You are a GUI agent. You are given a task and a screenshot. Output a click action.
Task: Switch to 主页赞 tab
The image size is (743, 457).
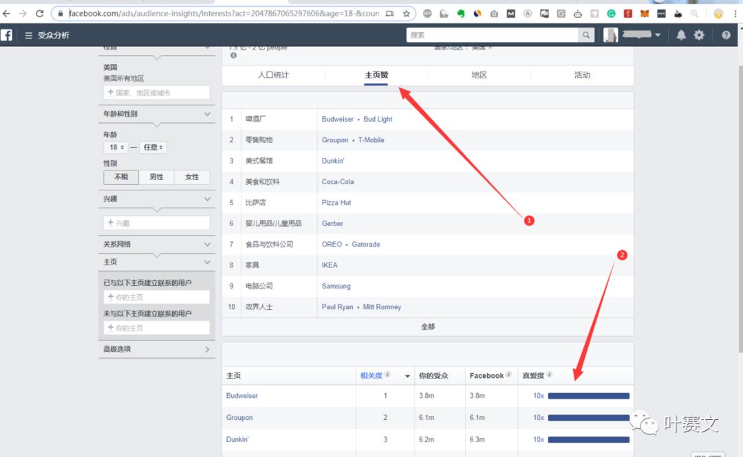(x=376, y=75)
